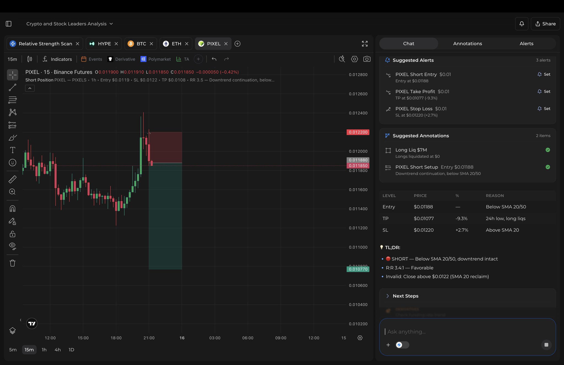Choose the Text annotation tool

12,150
